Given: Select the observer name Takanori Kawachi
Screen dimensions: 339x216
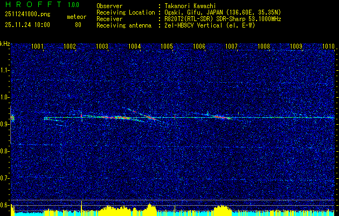Looking at the screenshot, I should (190, 6).
